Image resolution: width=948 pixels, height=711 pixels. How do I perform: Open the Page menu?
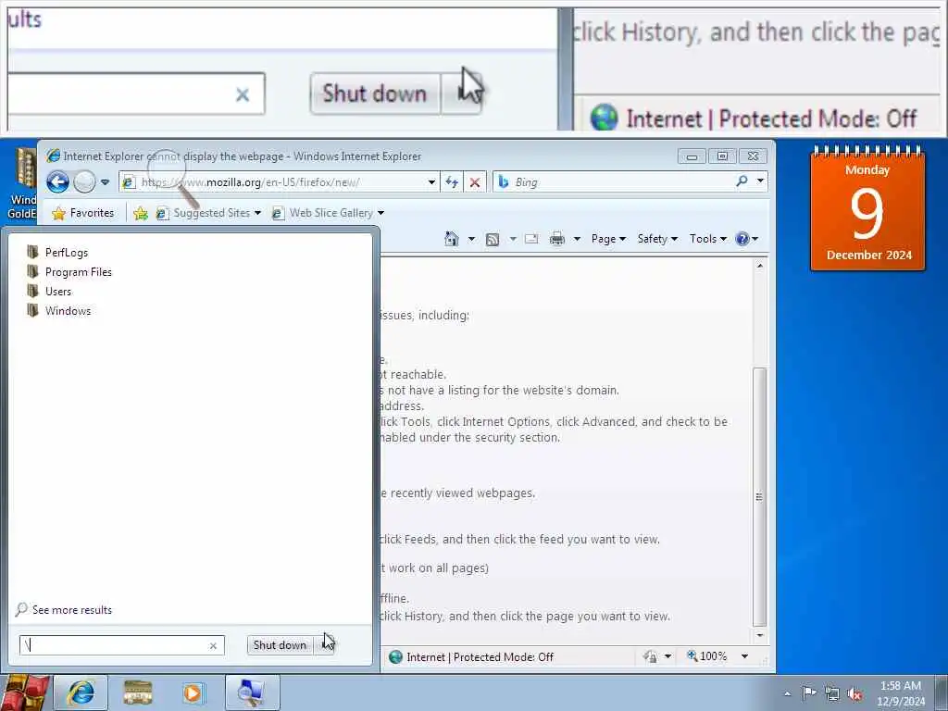[608, 239]
